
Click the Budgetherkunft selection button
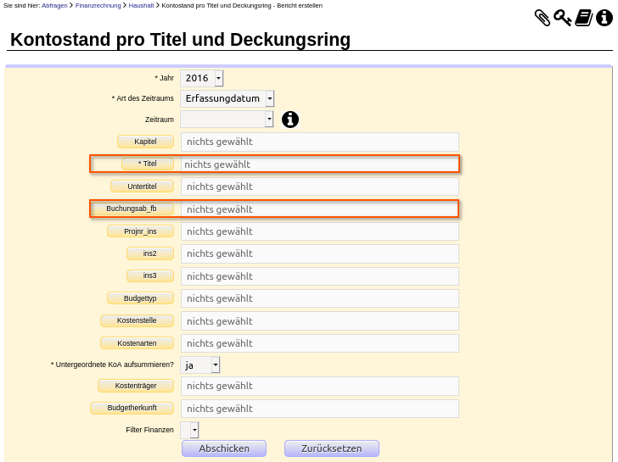[132, 408]
